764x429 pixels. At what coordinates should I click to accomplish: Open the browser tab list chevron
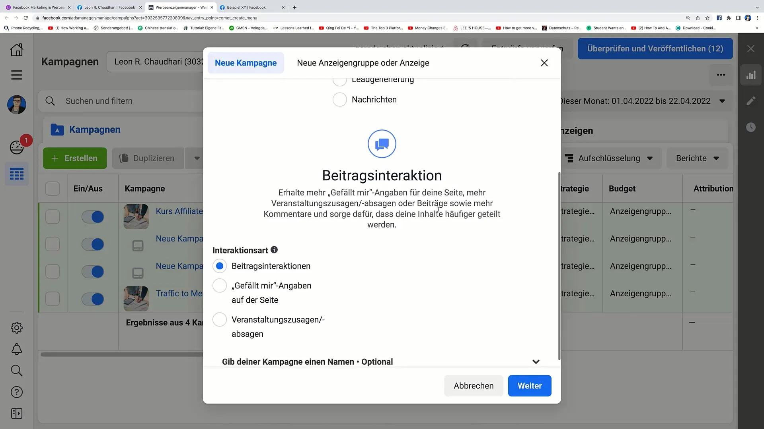(x=757, y=7)
